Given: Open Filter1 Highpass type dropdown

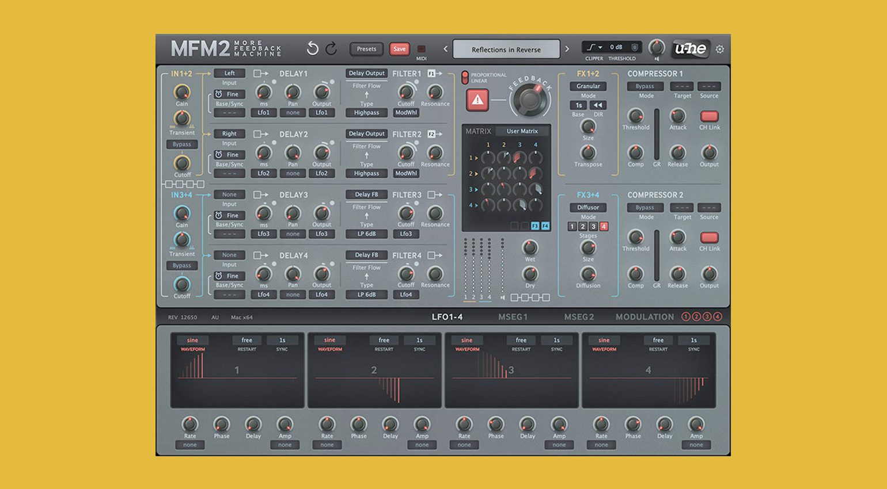Looking at the screenshot, I should coord(366,113).
